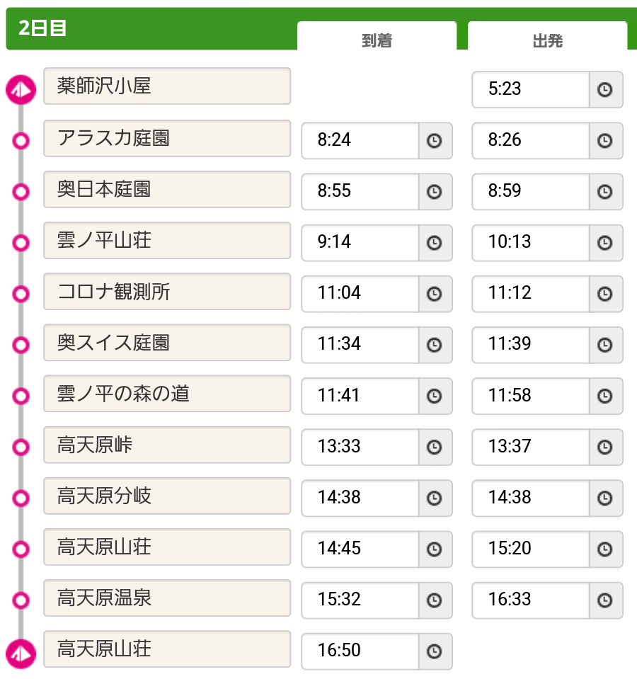
Task: Click the 雲ノ平山荘 waypoint name field
Action: click(x=167, y=240)
